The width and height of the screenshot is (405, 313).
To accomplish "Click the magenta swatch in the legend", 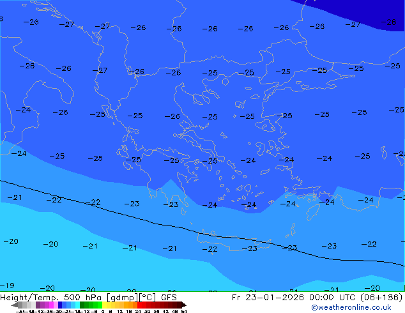I will 51,305.
